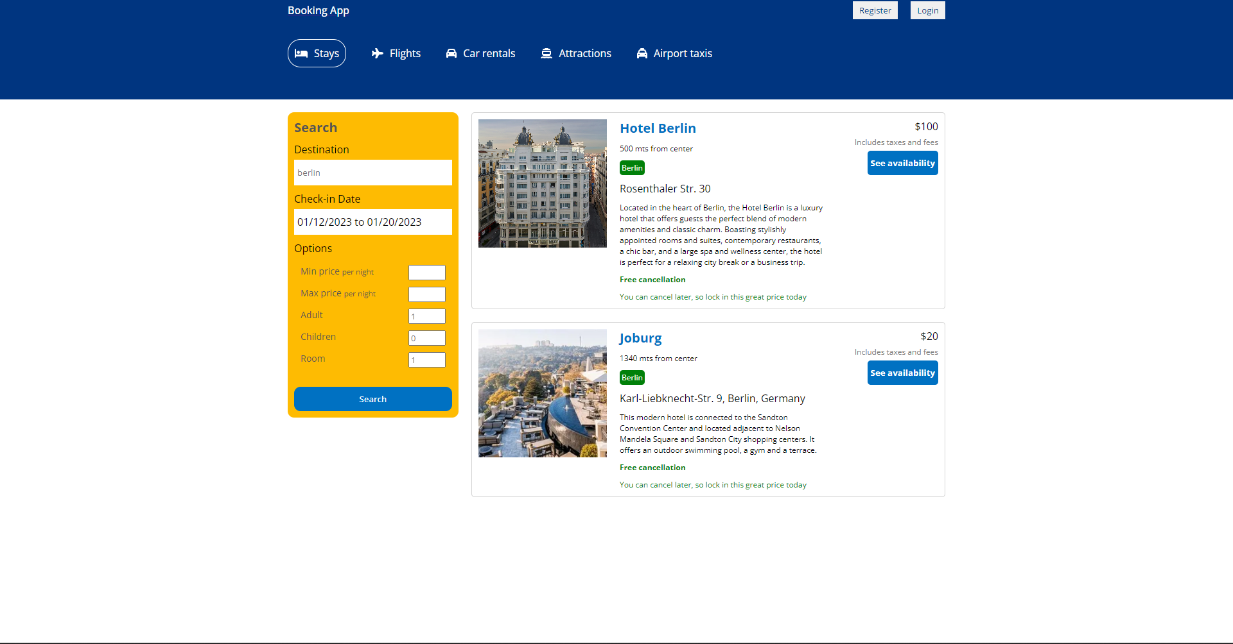Screen dimensions: 1233x644
Task: Select the taxi icon for Airport taxis
Action: coord(642,53)
